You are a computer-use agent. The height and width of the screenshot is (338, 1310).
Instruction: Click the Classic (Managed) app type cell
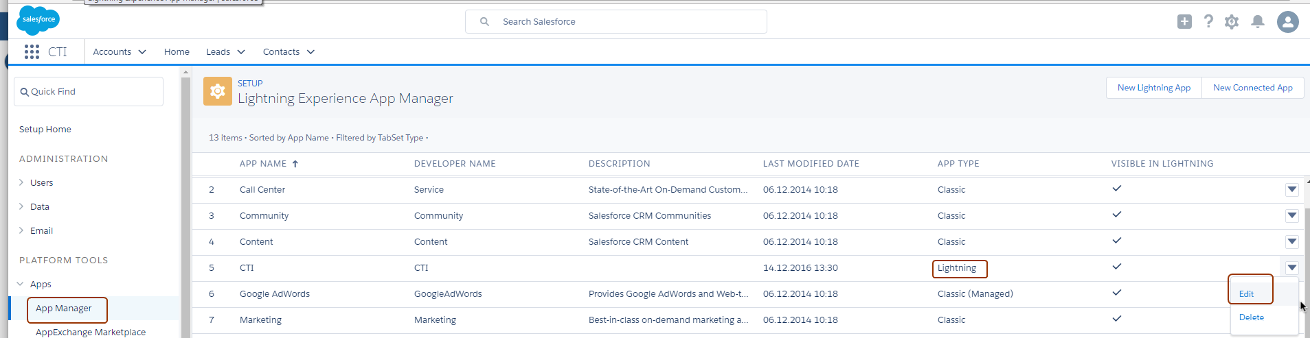975,294
